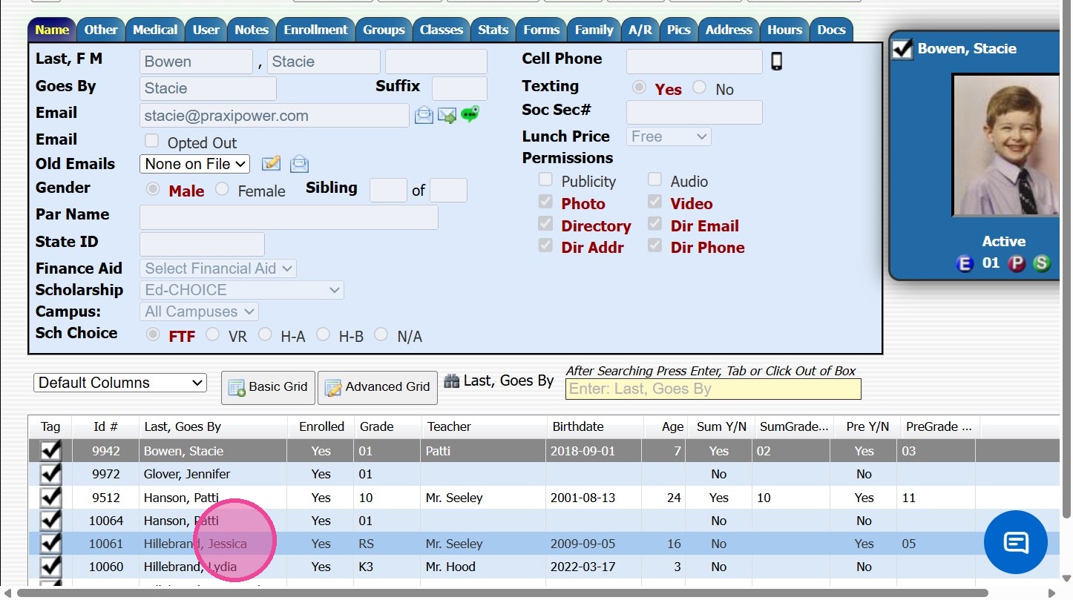Click the horizontal scrollbar below the grid
This screenshot has height=600, width=1073.
pos(502,593)
